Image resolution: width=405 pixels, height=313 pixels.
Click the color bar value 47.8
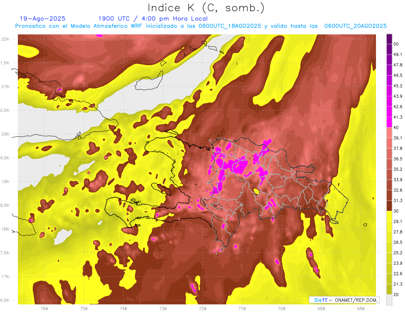click(x=398, y=65)
